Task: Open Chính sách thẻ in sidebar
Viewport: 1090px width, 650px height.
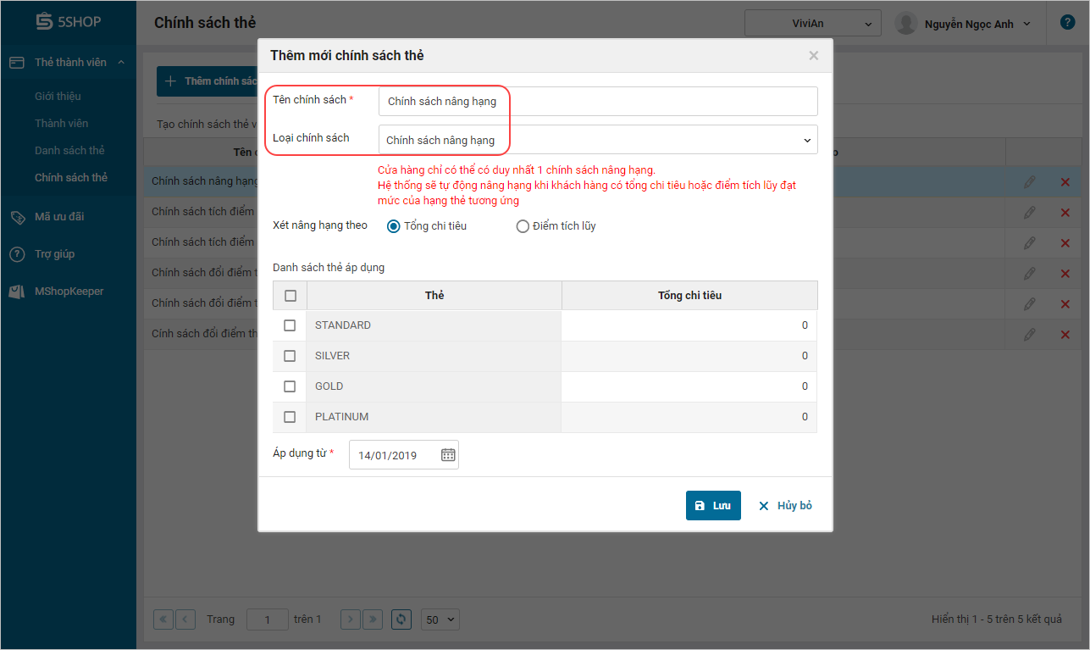Action: 71,178
